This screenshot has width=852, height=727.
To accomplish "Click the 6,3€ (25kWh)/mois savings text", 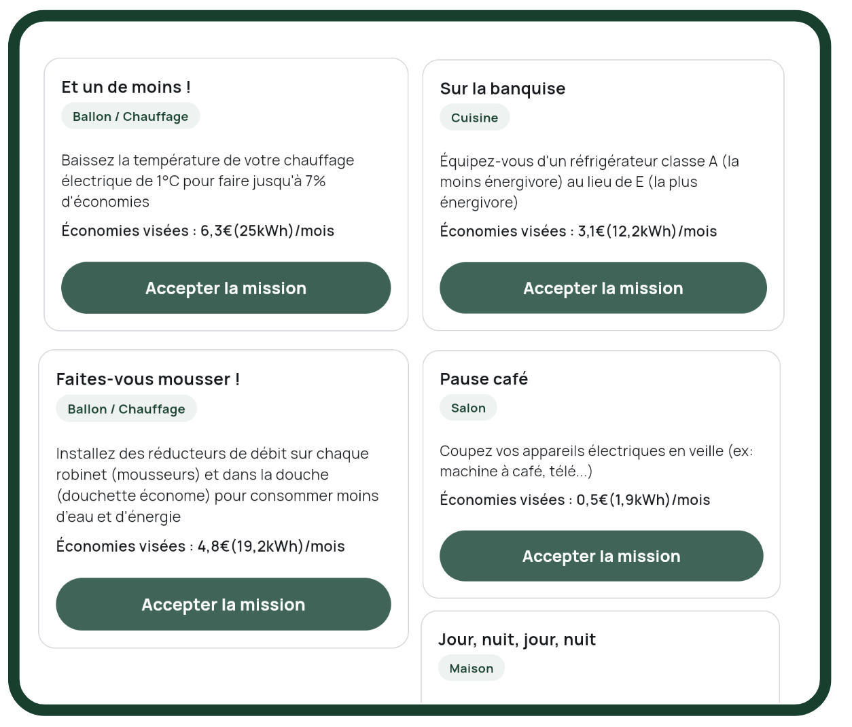I will [267, 231].
